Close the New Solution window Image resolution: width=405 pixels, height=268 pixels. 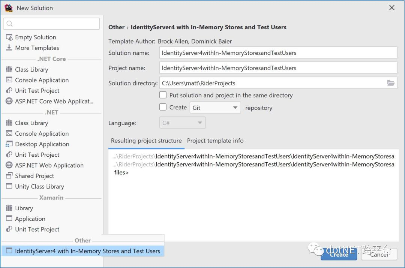392,8
